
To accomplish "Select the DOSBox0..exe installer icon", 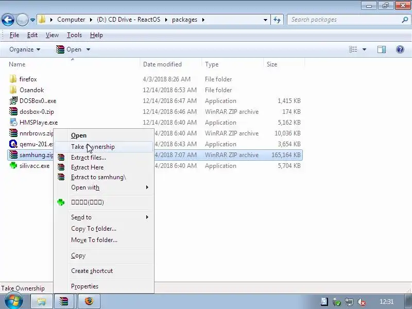I will click(x=13, y=100).
